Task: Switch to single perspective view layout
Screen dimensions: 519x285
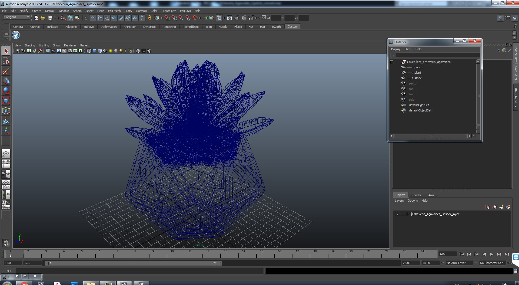Action: click(x=6, y=154)
